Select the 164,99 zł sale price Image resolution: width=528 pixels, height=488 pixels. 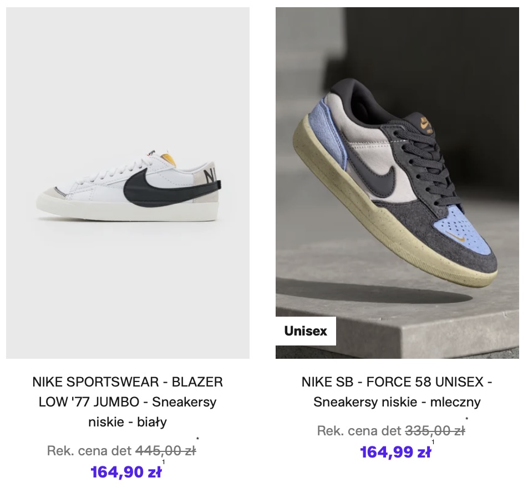tap(395, 452)
